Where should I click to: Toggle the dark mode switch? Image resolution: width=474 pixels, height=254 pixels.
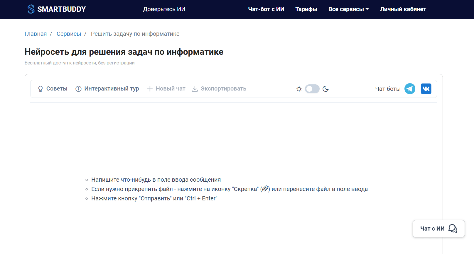pos(312,89)
